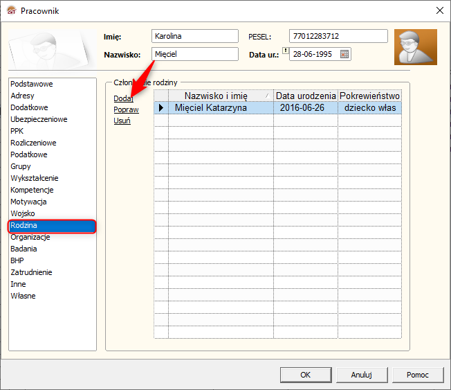Click the Popraw link
The height and width of the screenshot is (390, 451).
pos(126,109)
